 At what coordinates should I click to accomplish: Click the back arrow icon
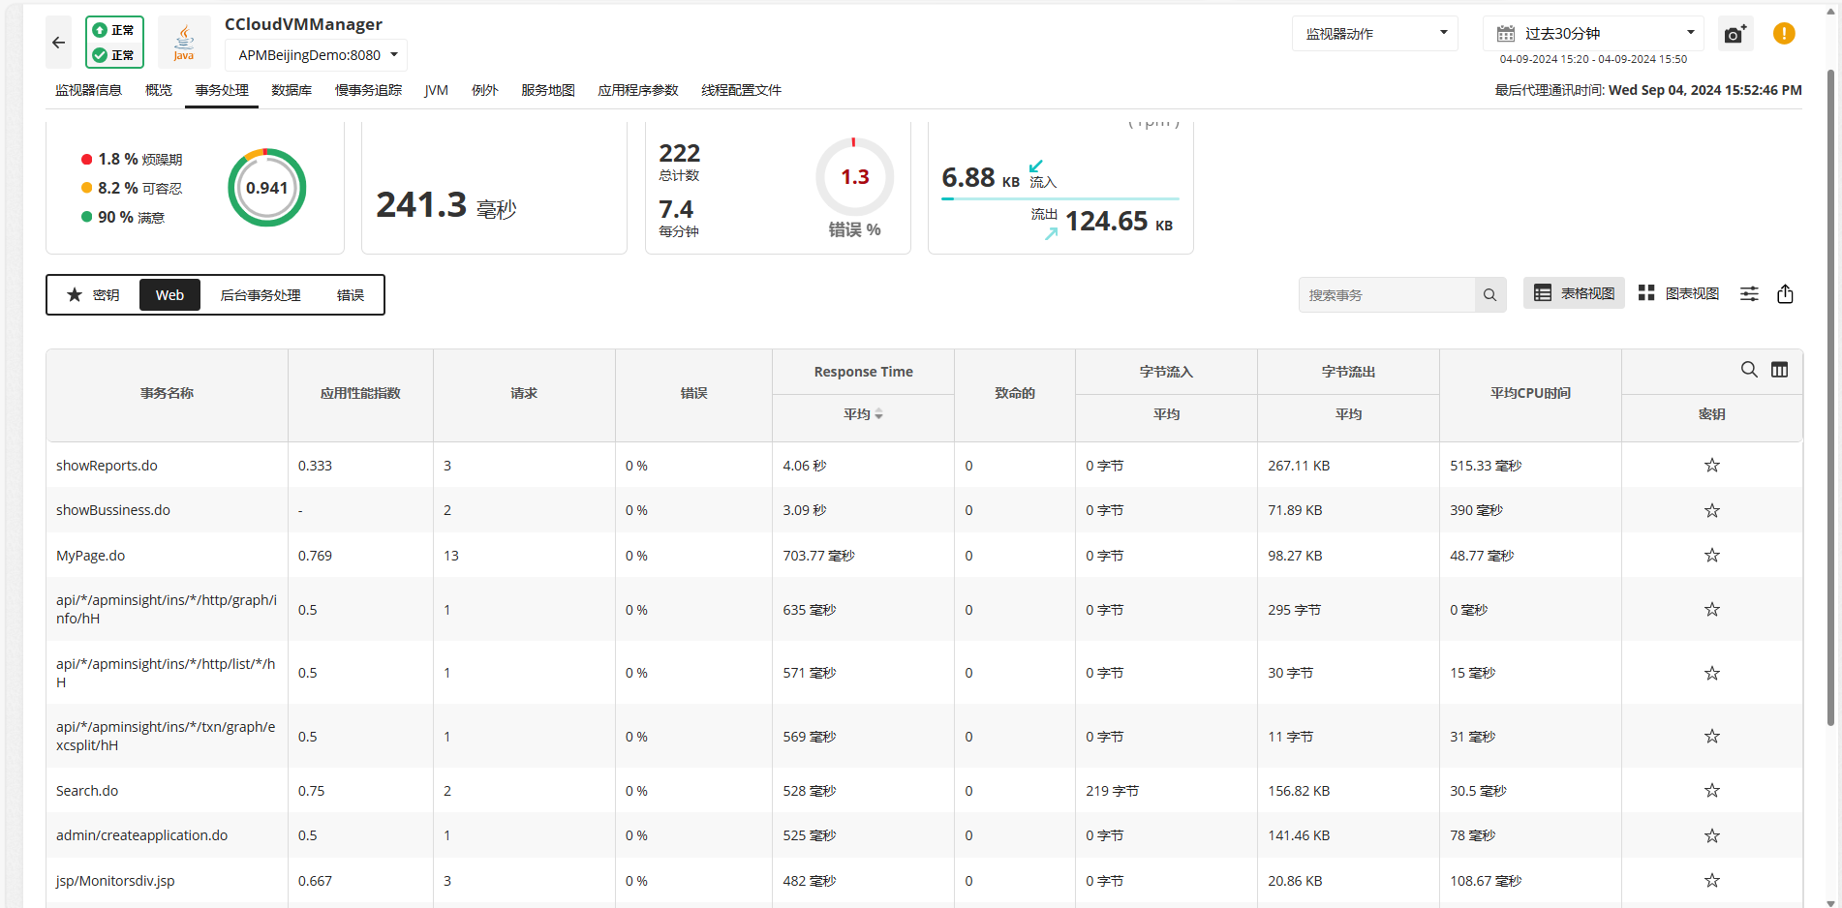pyautogui.click(x=58, y=43)
